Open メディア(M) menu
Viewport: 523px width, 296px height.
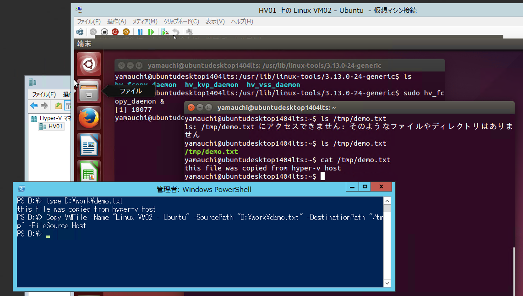pyautogui.click(x=145, y=22)
